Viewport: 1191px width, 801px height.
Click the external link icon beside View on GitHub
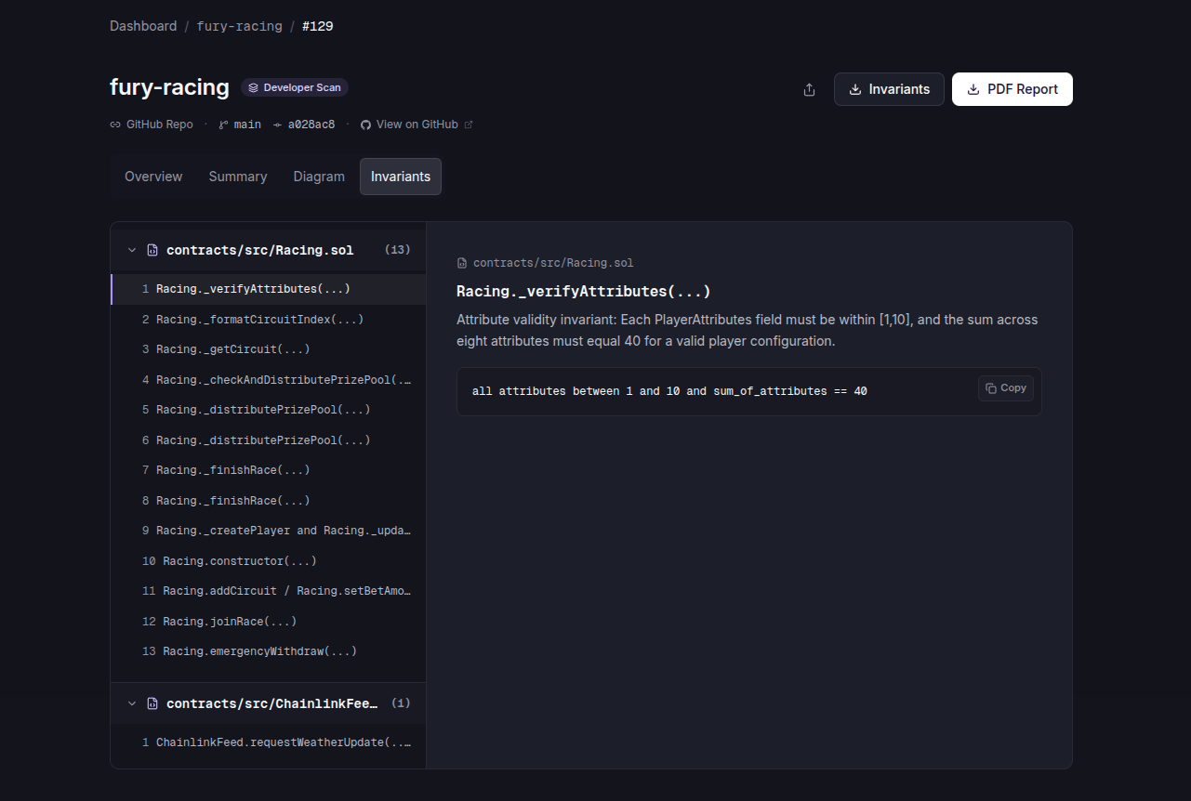tap(469, 125)
